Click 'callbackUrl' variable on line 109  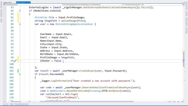coord(53,94)
